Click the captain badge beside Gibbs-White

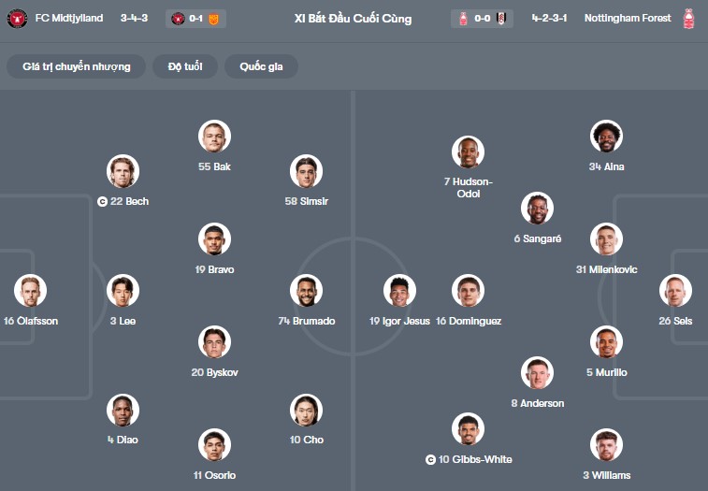(430, 459)
